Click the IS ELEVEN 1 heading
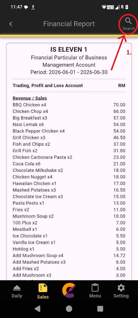This screenshot has width=138, height=318. (x=69, y=49)
